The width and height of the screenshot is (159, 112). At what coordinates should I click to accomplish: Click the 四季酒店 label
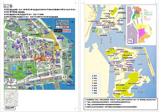[119, 67]
